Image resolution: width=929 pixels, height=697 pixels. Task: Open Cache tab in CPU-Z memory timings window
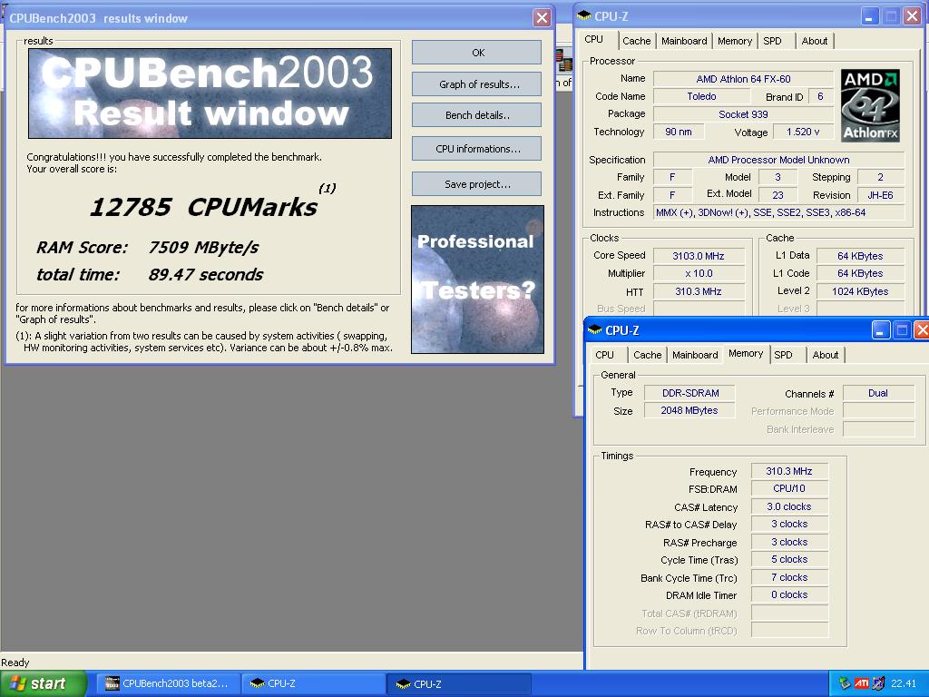647,355
